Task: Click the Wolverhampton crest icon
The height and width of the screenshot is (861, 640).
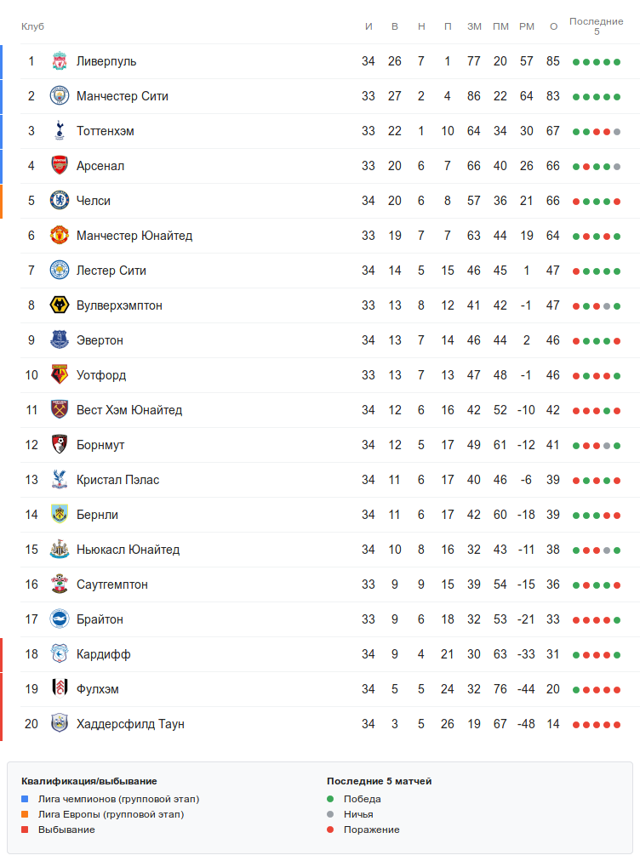Action: coord(59,305)
